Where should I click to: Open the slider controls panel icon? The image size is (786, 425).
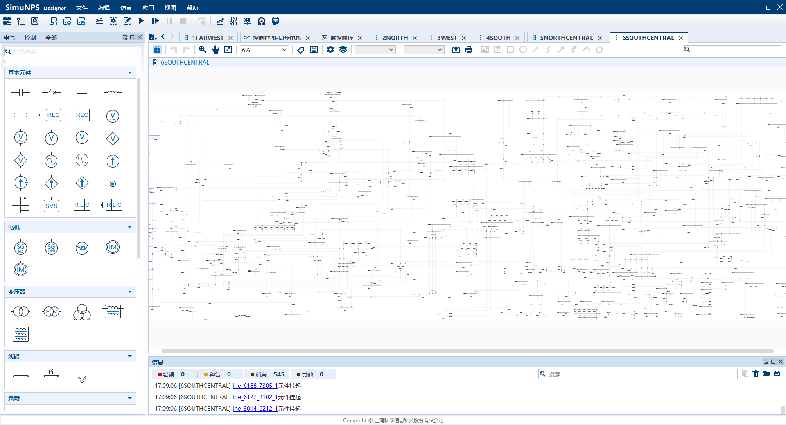[234, 21]
